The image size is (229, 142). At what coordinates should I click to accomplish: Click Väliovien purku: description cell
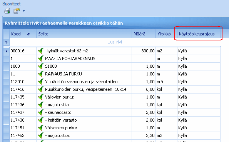tap(84, 97)
